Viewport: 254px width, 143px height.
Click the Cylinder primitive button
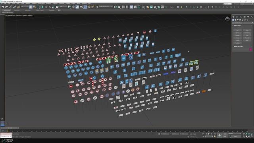tap(237, 35)
